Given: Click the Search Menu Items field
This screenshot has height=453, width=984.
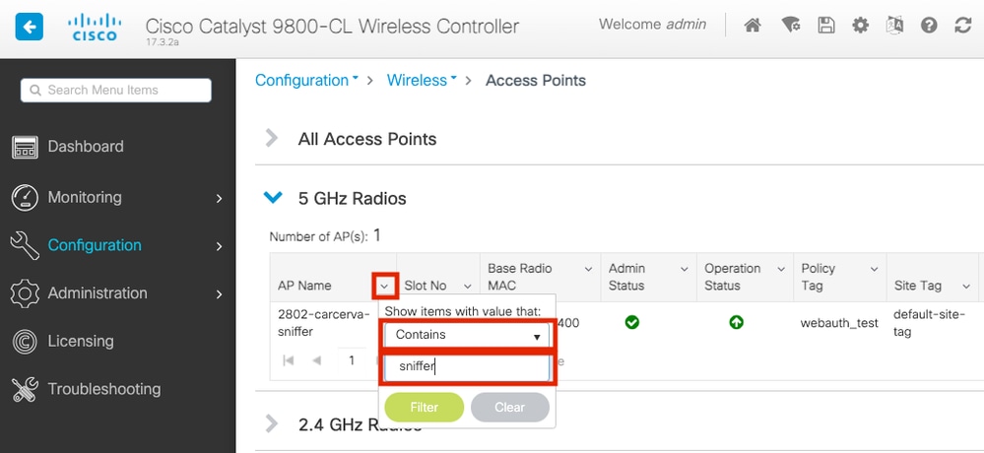Looking at the screenshot, I should [x=116, y=90].
